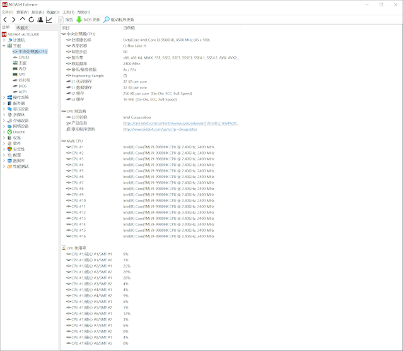Open the 帮助(H) menu
Viewport: 403px width, 351px height.
83,12
